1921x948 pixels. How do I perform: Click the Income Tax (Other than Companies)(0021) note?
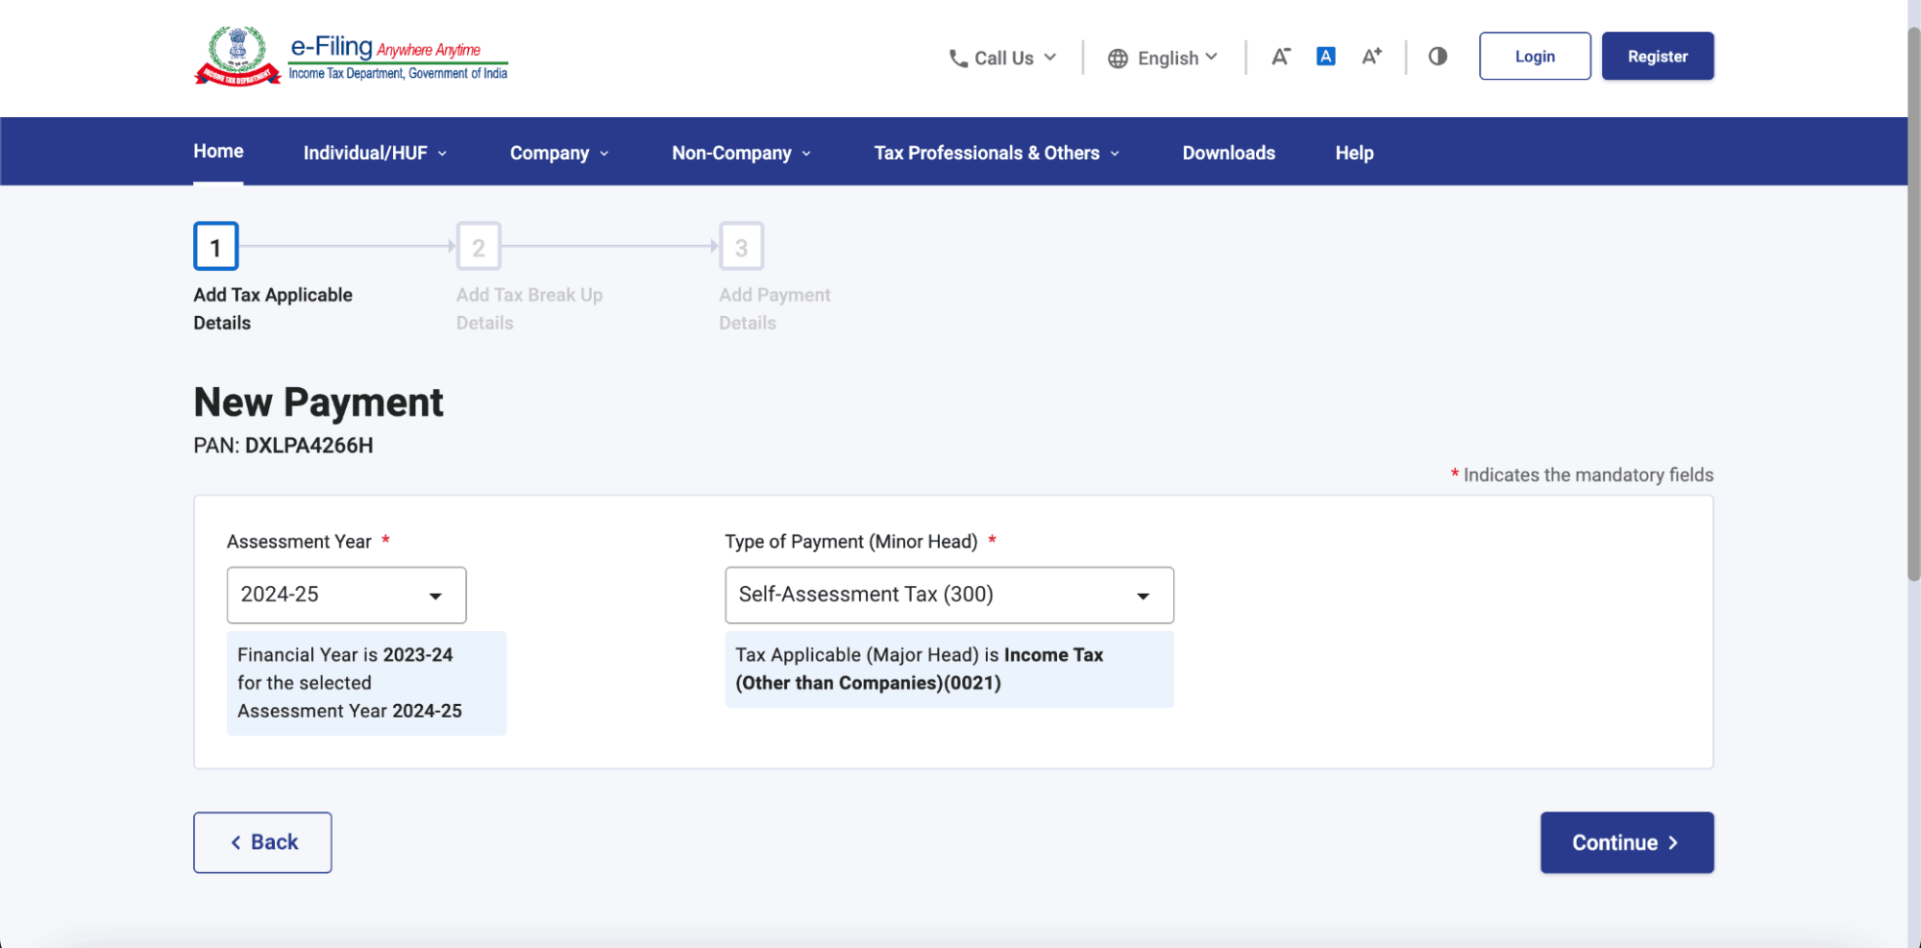[x=948, y=669]
